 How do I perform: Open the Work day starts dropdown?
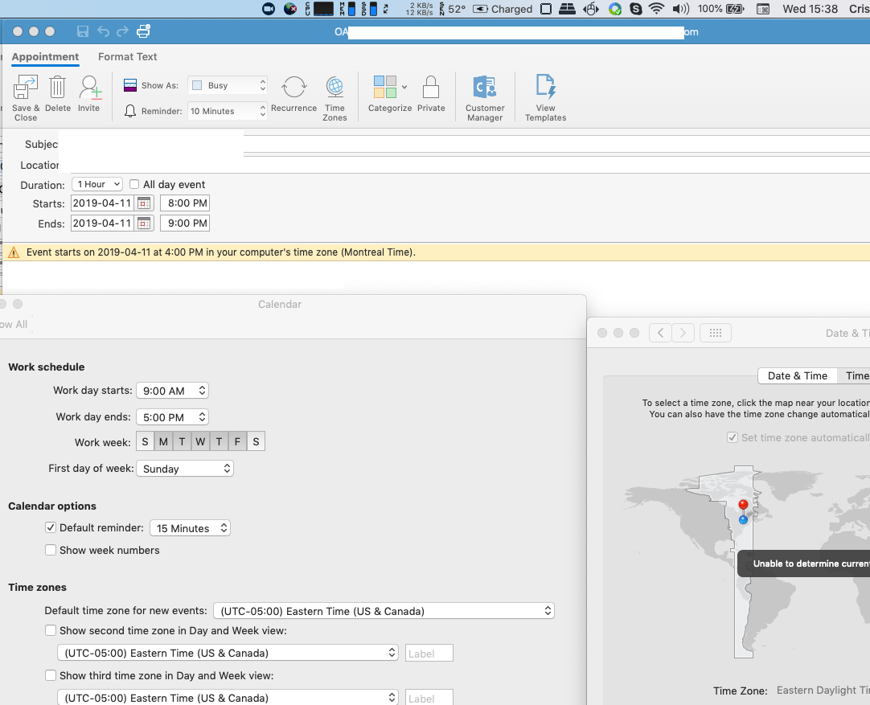[173, 391]
